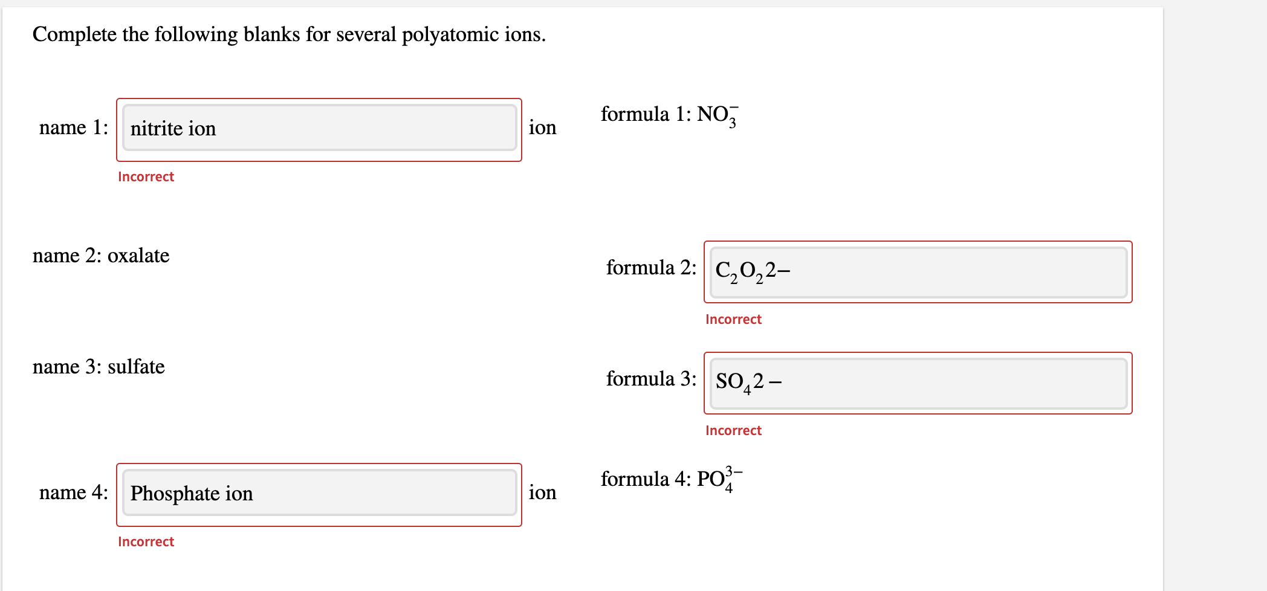Click the Incorrect label under name 1
Screen dimensions: 1267x591
tap(146, 176)
